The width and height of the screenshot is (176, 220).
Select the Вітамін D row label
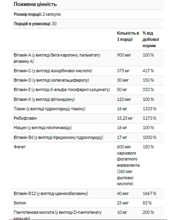51,80
